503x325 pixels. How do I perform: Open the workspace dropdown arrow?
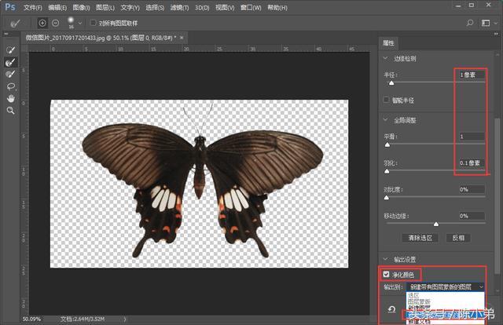pos(496,23)
